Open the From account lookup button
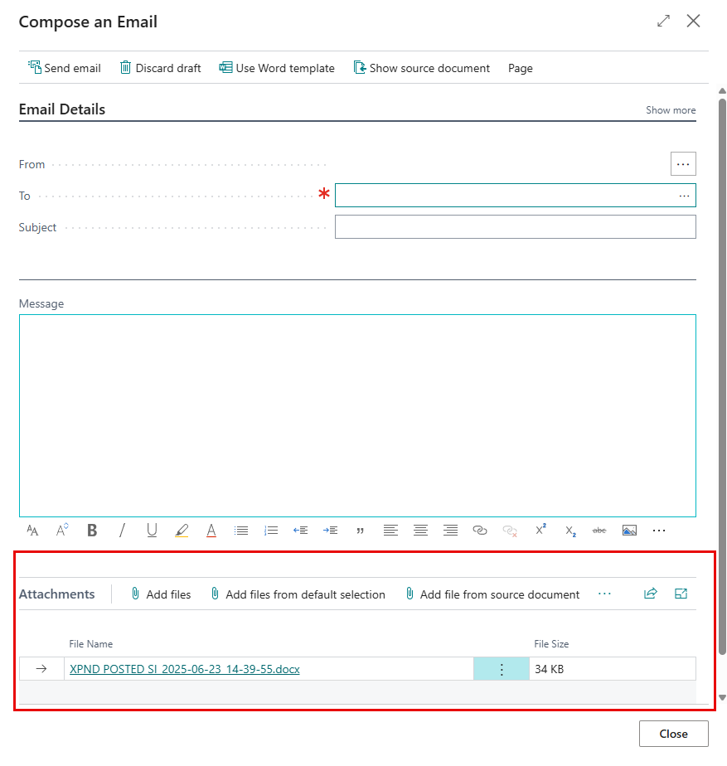727x766 pixels. click(683, 164)
